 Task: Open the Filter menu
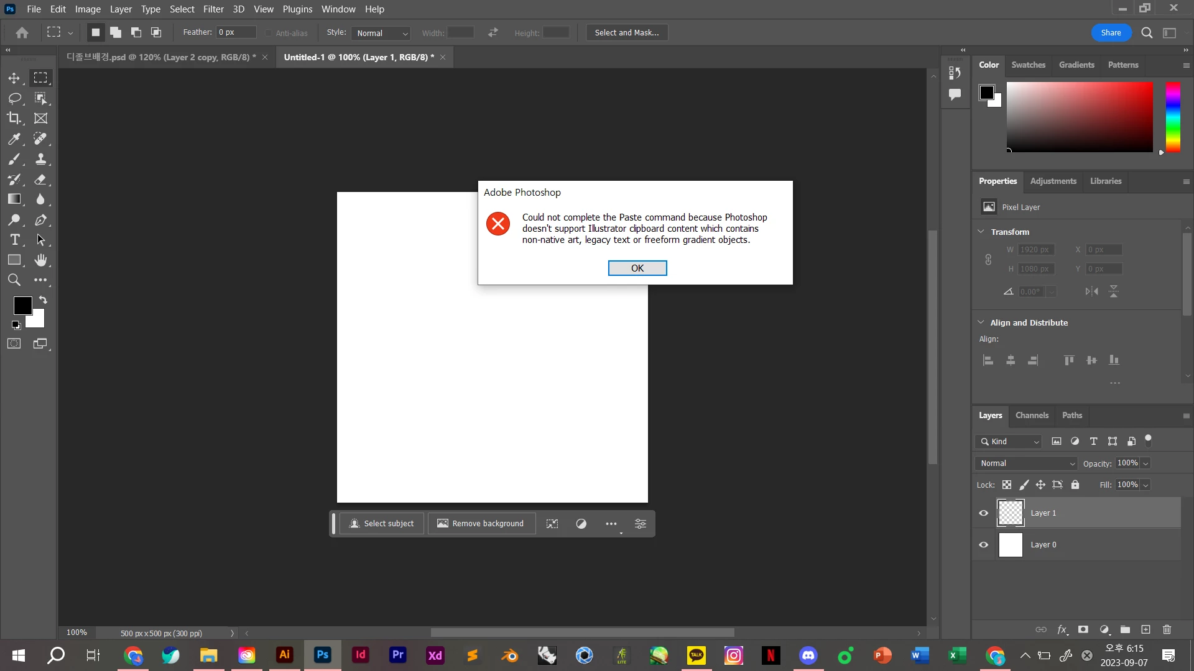[x=213, y=9]
